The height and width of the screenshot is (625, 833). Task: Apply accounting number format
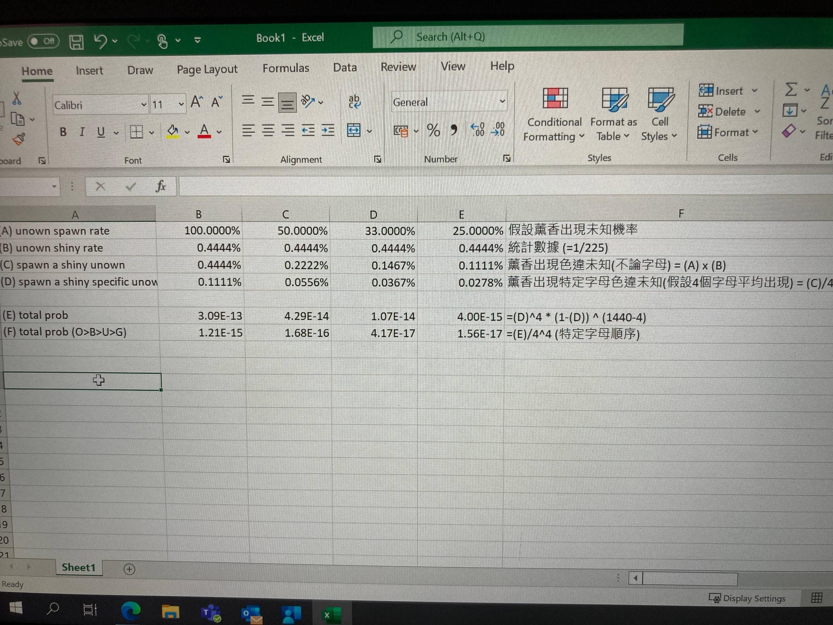point(401,131)
